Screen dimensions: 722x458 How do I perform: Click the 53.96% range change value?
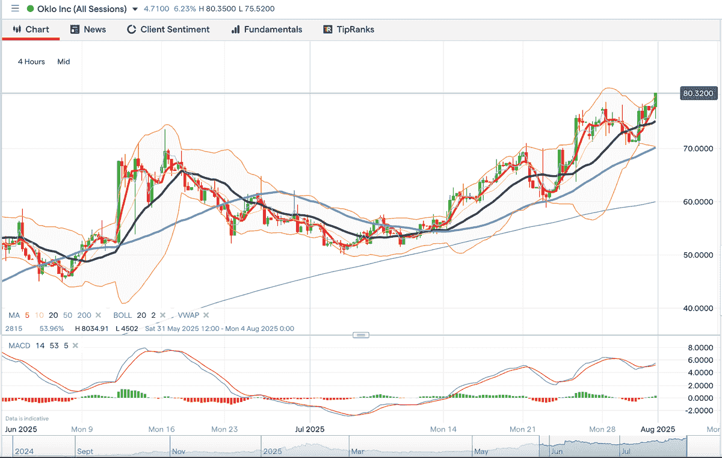tap(51, 329)
